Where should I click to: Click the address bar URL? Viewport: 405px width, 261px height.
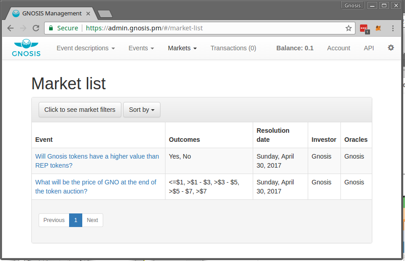pyautogui.click(x=144, y=28)
